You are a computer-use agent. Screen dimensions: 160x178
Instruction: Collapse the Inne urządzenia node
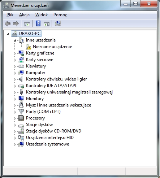(15, 40)
